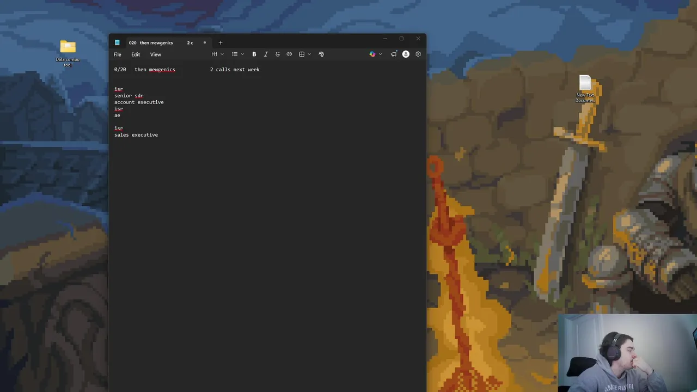Select the 'Data combo tool' desktop folder
697x392 pixels.
[68, 53]
